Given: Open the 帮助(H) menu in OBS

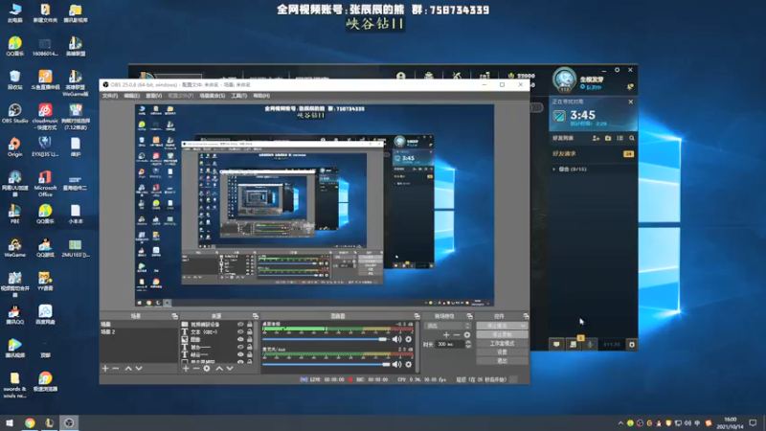Looking at the screenshot, I should click(x=261, y=96).
